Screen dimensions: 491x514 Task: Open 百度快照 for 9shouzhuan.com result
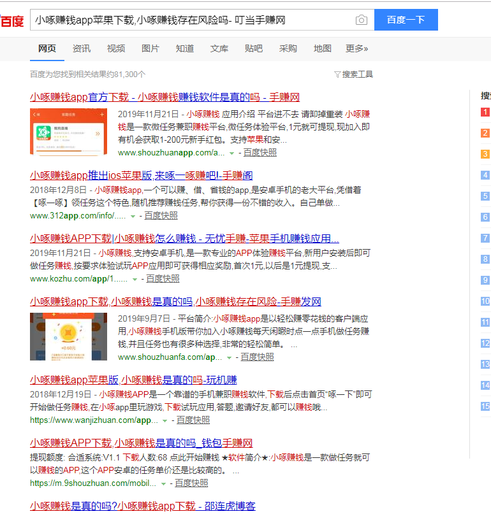pos(191,483)
